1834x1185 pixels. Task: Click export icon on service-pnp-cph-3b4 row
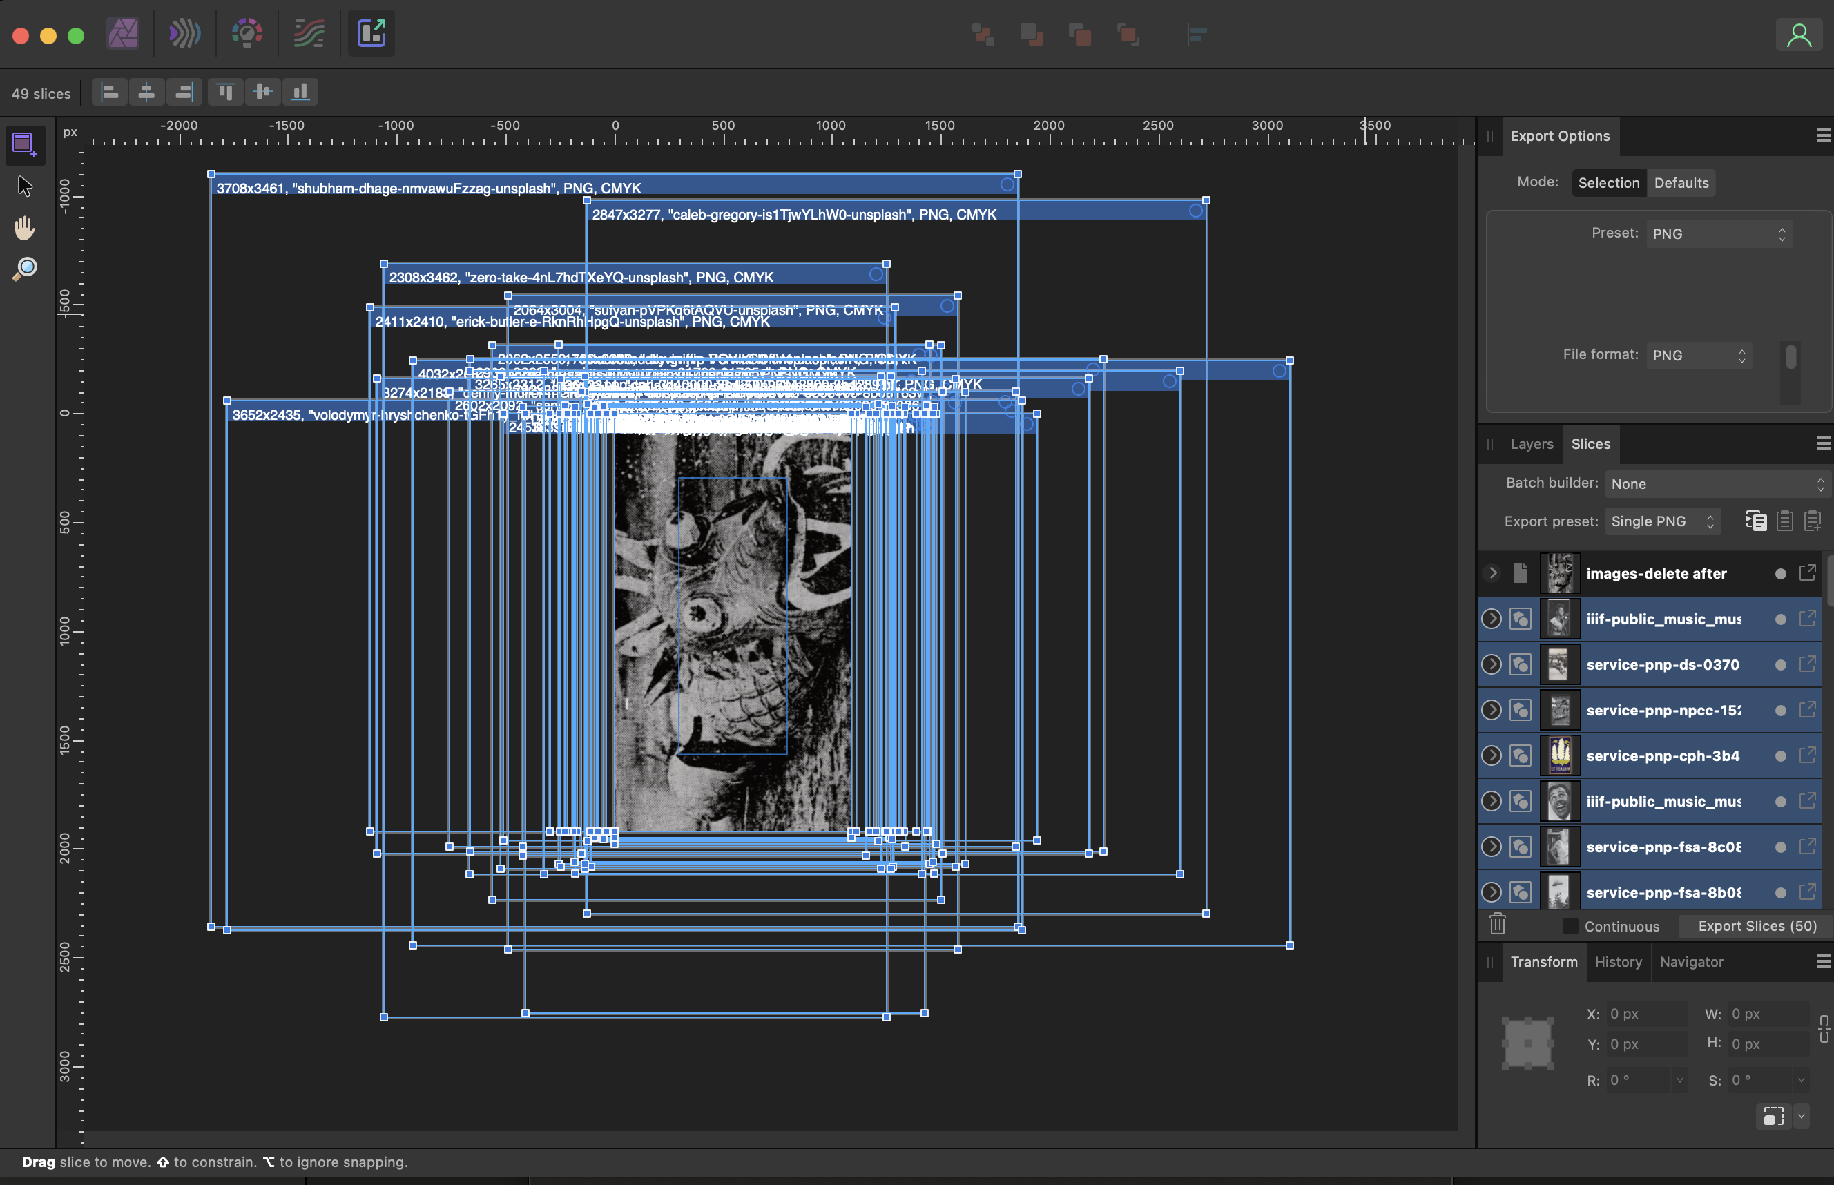click(x=1807, y=755)
